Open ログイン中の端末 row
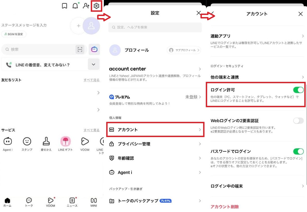Screen dimensions: 307x212 257,186
